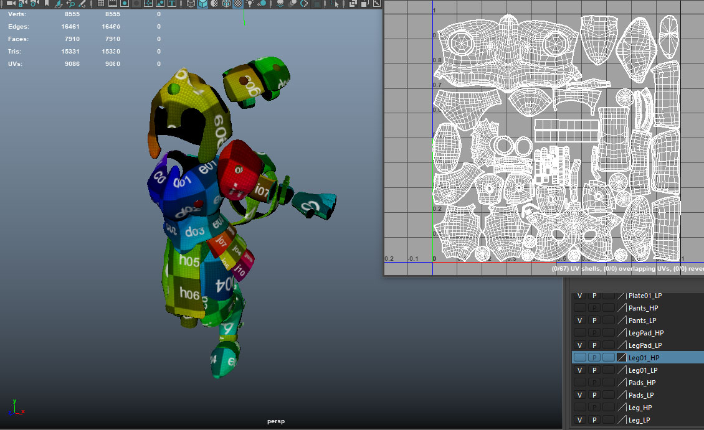Click the Verts: heads-up display label
This screenshot has height=430, width=704.
pos(17,14)
